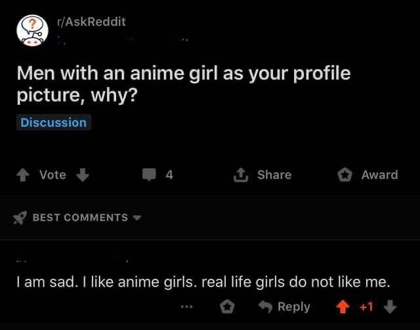
Task: Click the rocket icon beside Best Comments
Action: point(20,218)
